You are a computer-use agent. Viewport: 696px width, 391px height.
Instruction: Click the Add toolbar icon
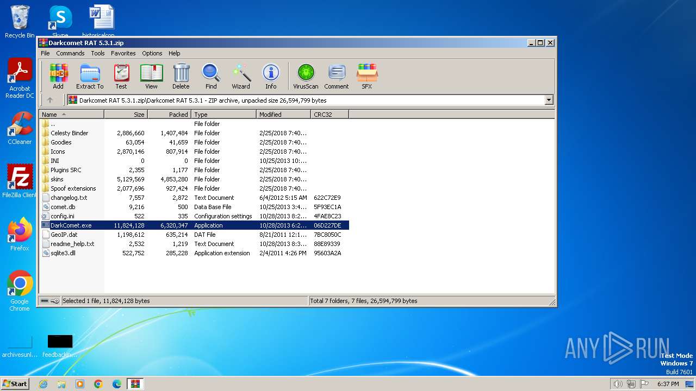click(x=58, y=76)
